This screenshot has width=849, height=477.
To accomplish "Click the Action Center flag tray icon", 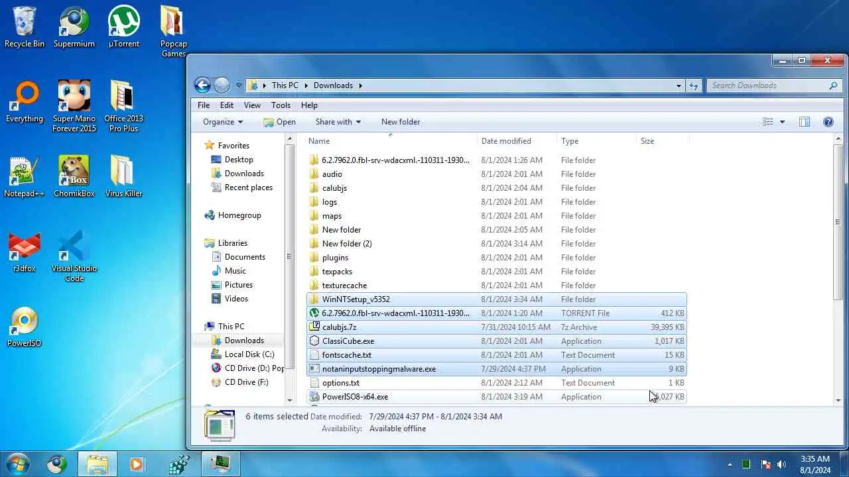I will click(765, 464).
